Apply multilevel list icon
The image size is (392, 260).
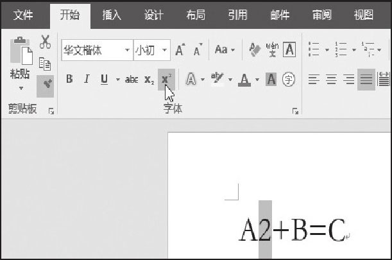[x=368, y=49]
